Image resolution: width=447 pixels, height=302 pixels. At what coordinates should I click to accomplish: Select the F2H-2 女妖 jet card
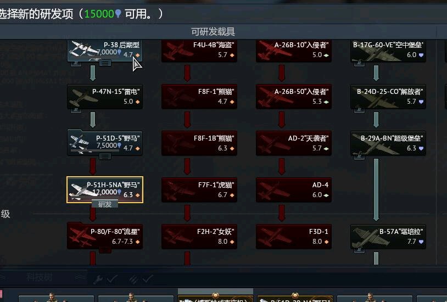(x=199, y=237)
